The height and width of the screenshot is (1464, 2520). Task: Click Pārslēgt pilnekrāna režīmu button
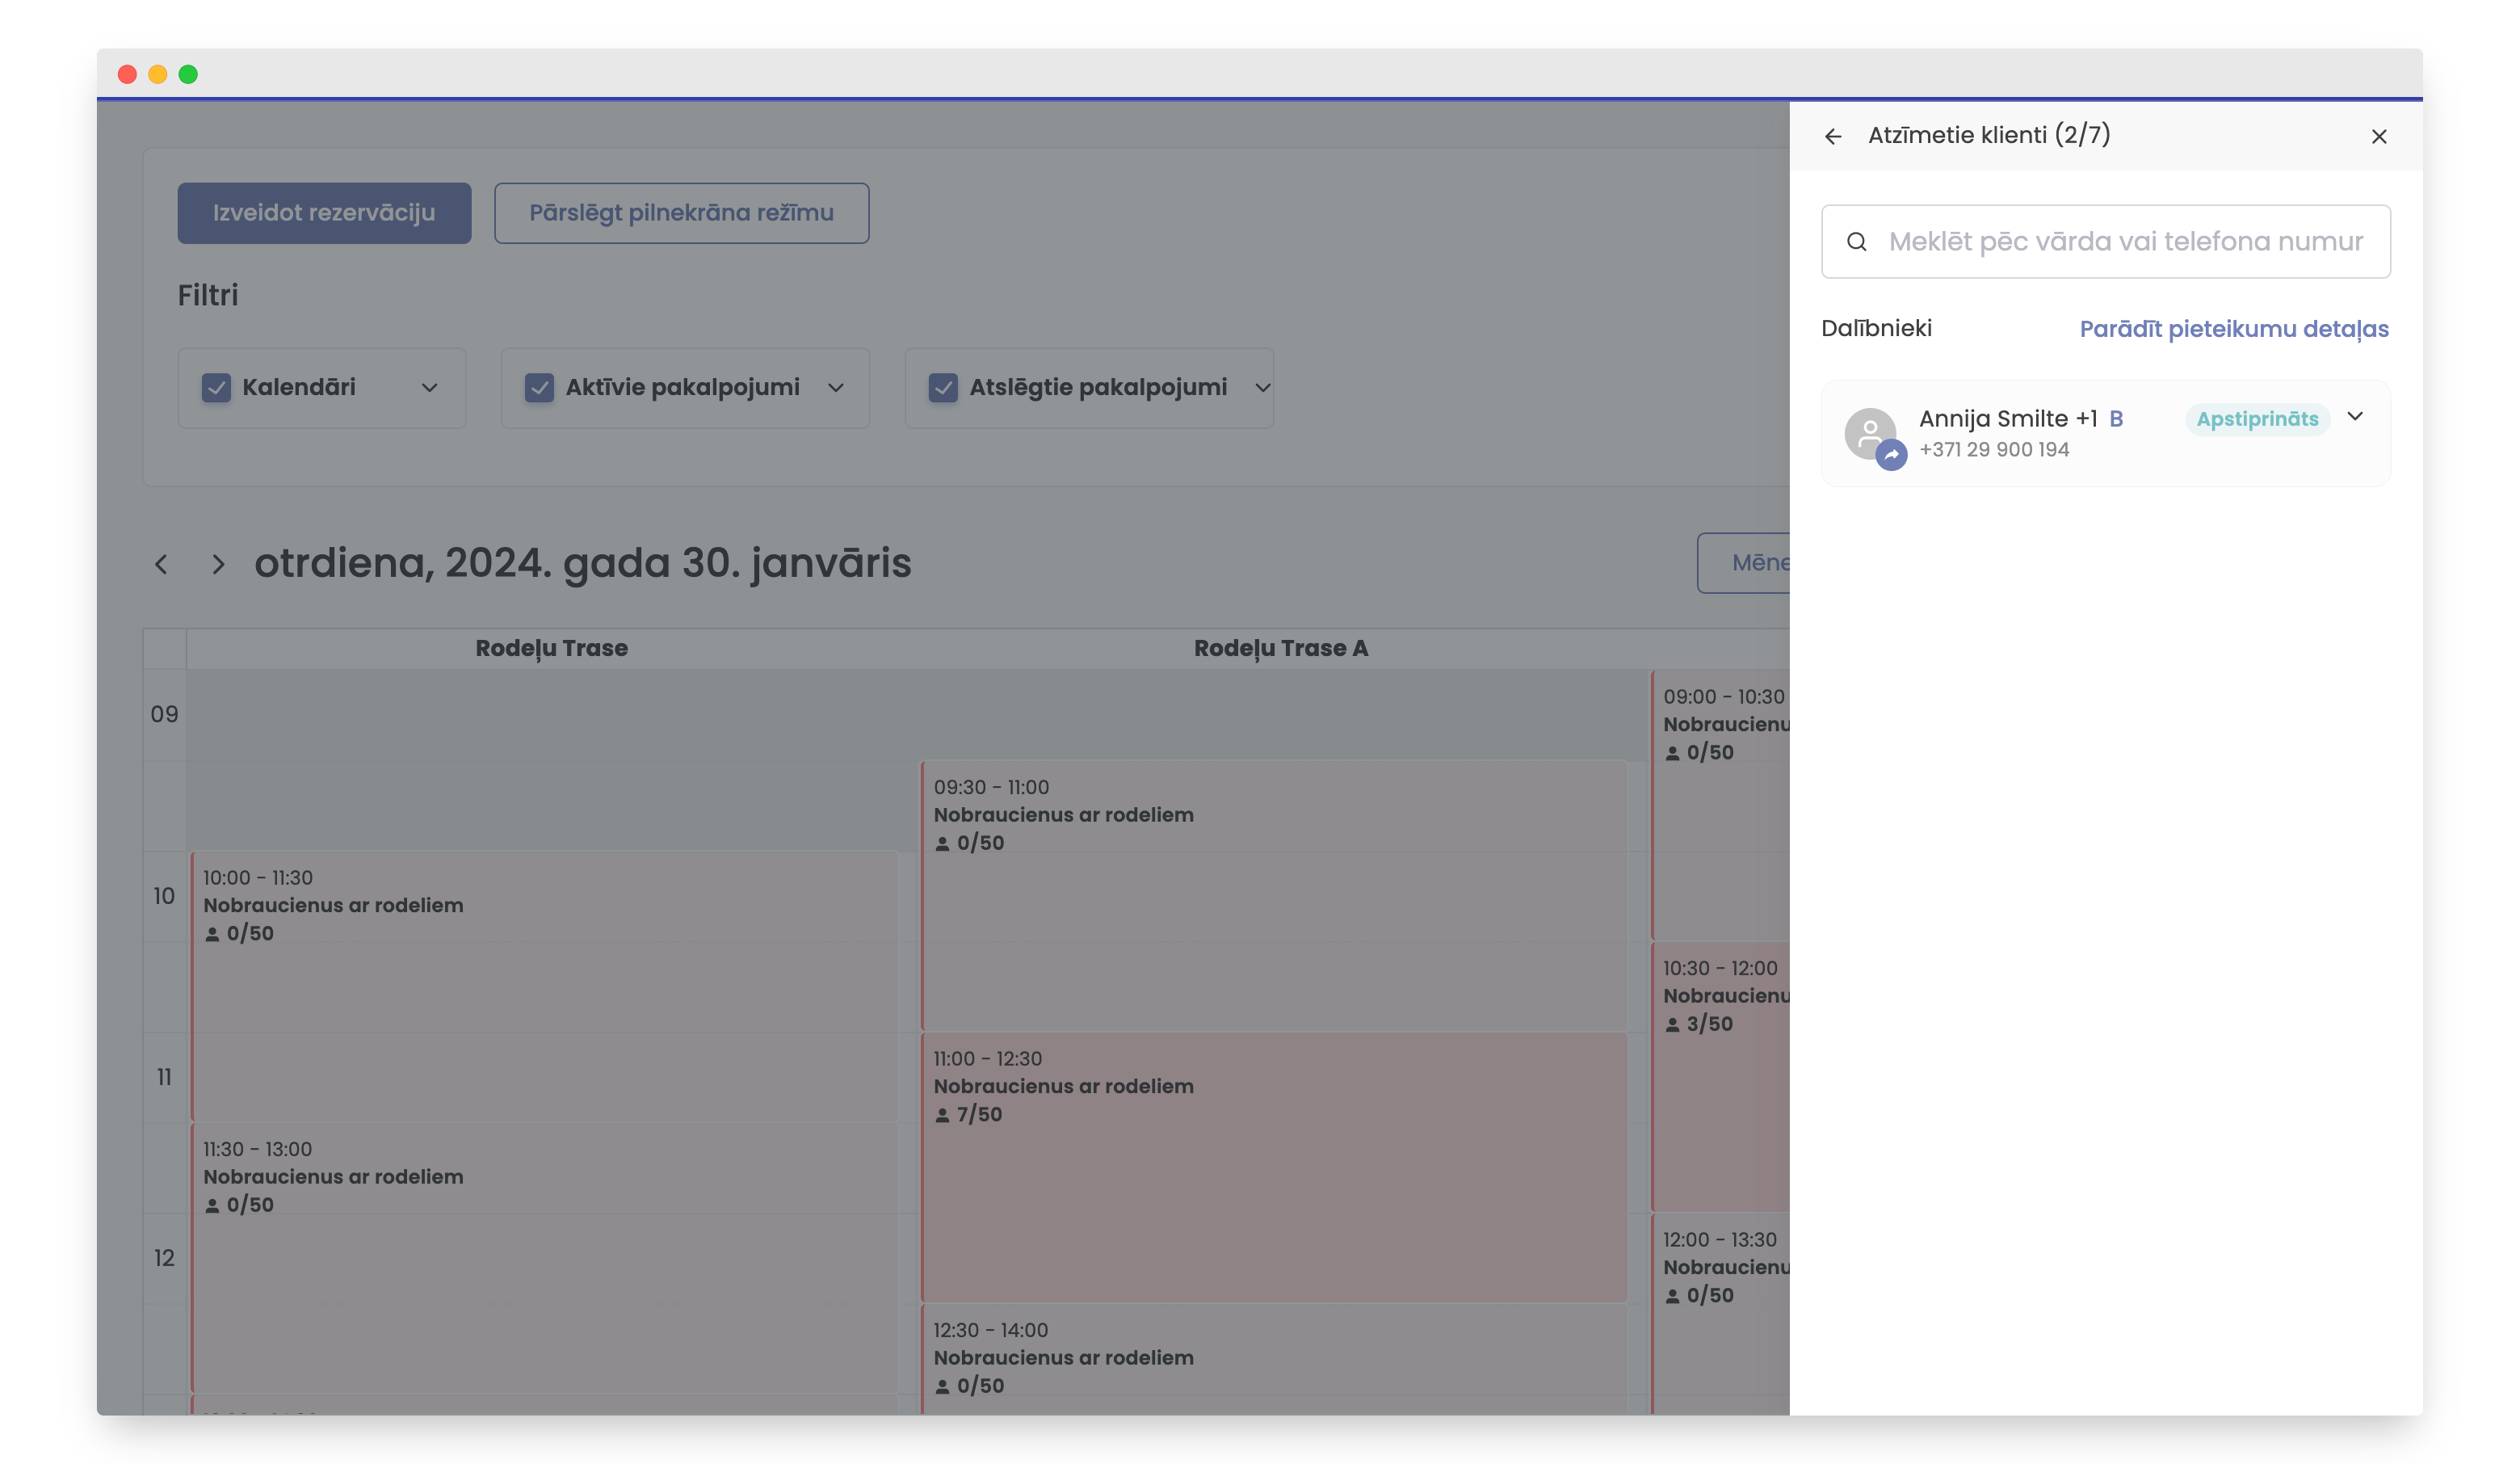pos(681,213)
